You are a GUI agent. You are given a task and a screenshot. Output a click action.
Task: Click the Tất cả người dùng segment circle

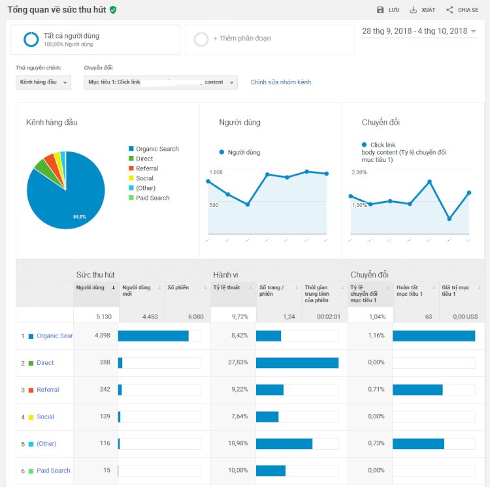(x=31, y=39)
